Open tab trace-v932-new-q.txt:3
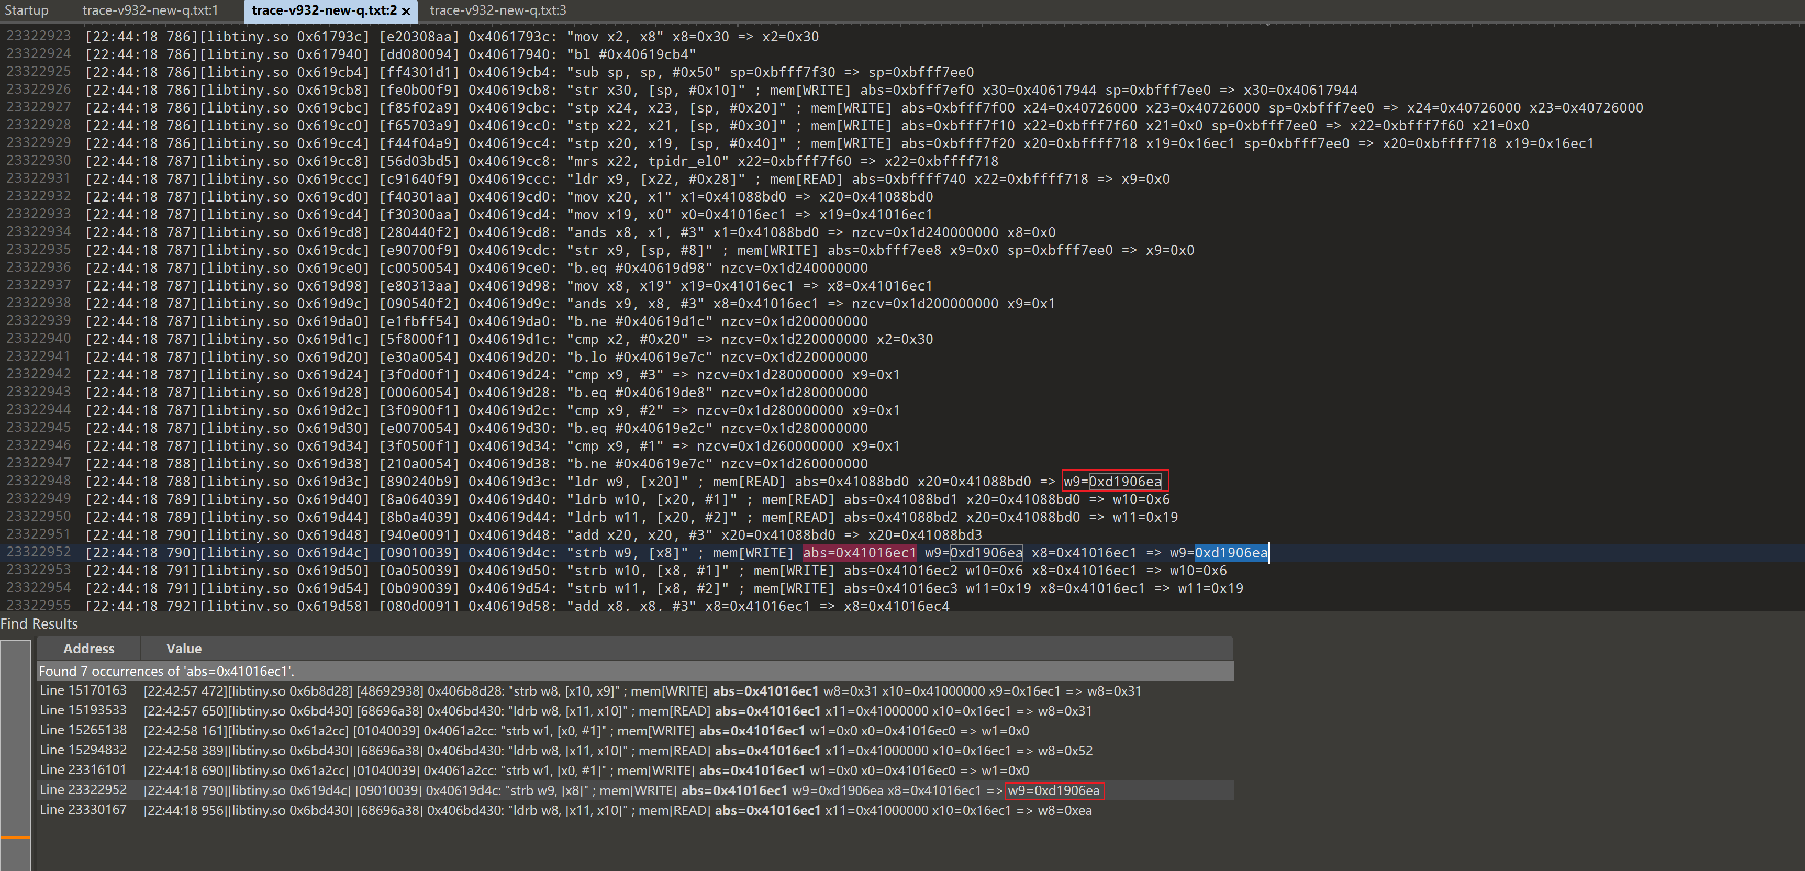 [497, 10]
